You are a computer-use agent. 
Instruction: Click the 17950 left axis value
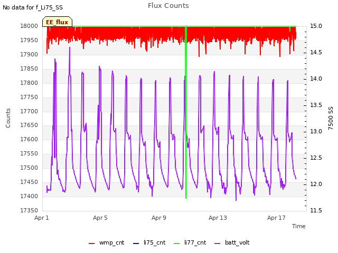pyautogui.click(x=29, y=40)
